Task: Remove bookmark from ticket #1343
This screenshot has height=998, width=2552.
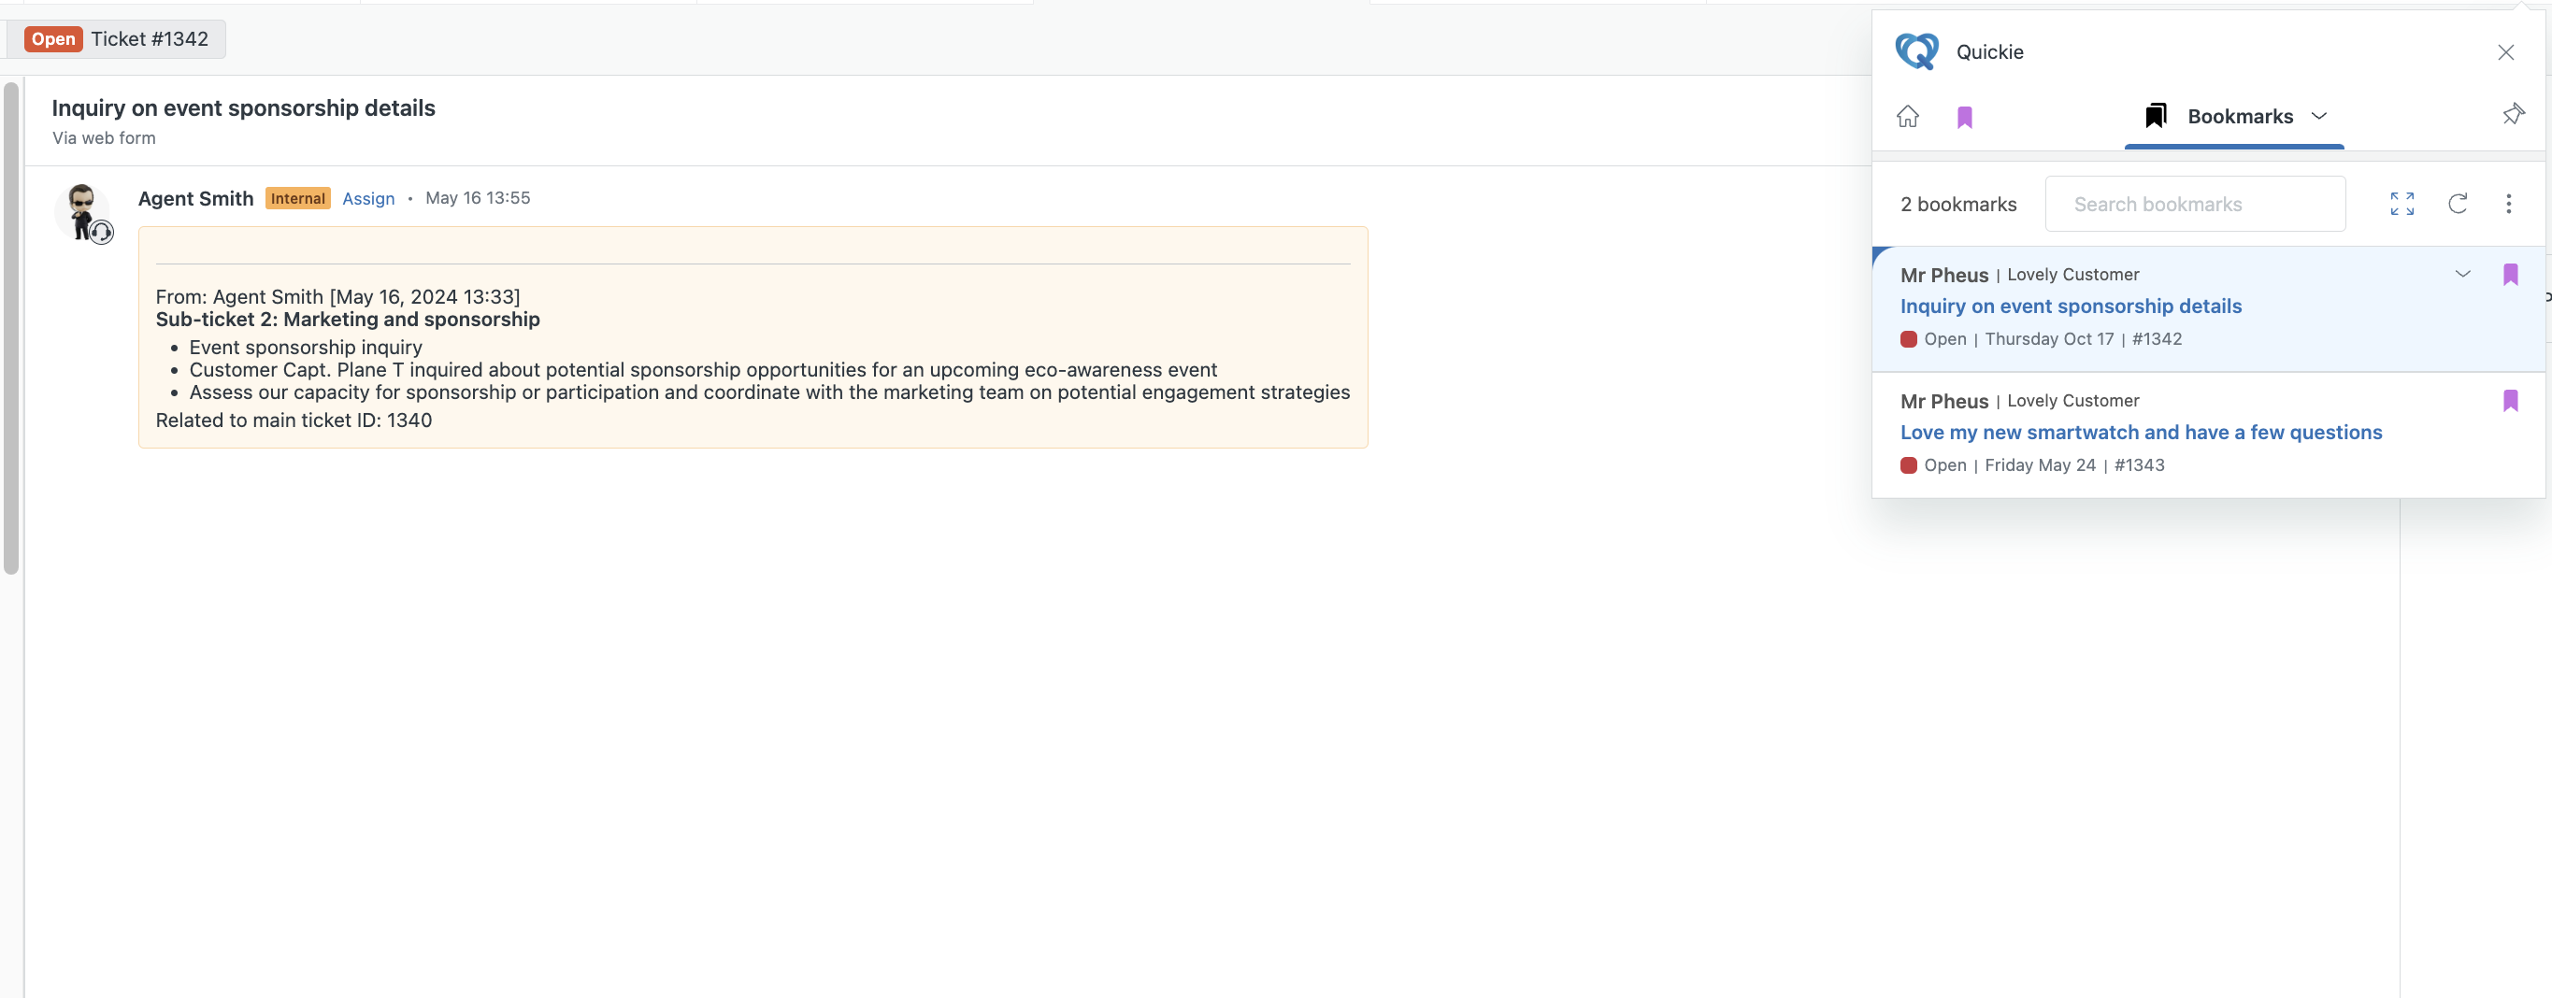Action: [2509, 401]
